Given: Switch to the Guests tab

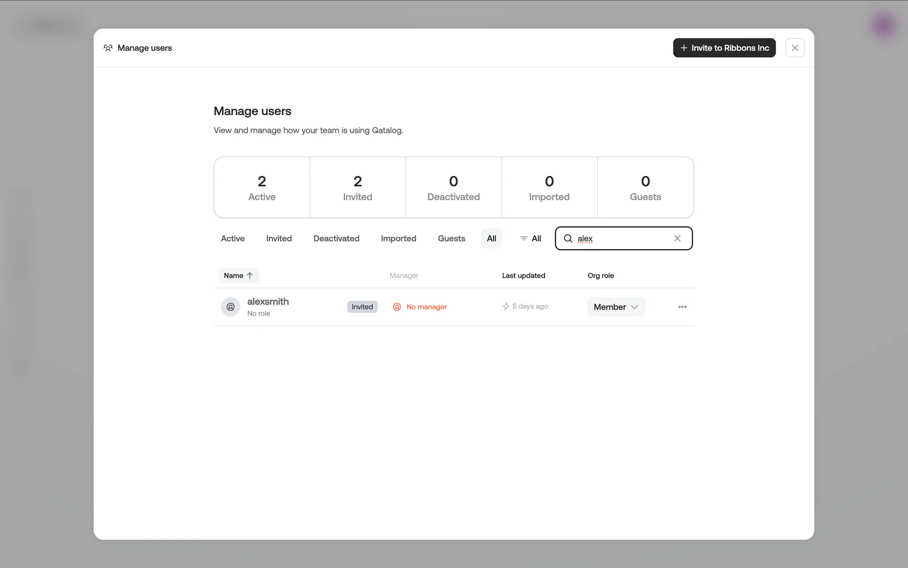Looking at the screenshot, I should pyautogui.click(x=451, y=239).
